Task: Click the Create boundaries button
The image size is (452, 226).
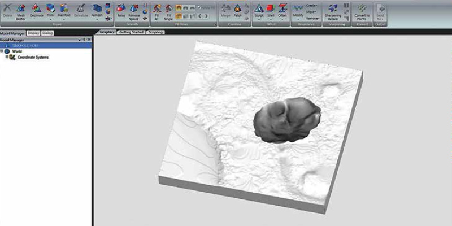Action: point(311,5)
